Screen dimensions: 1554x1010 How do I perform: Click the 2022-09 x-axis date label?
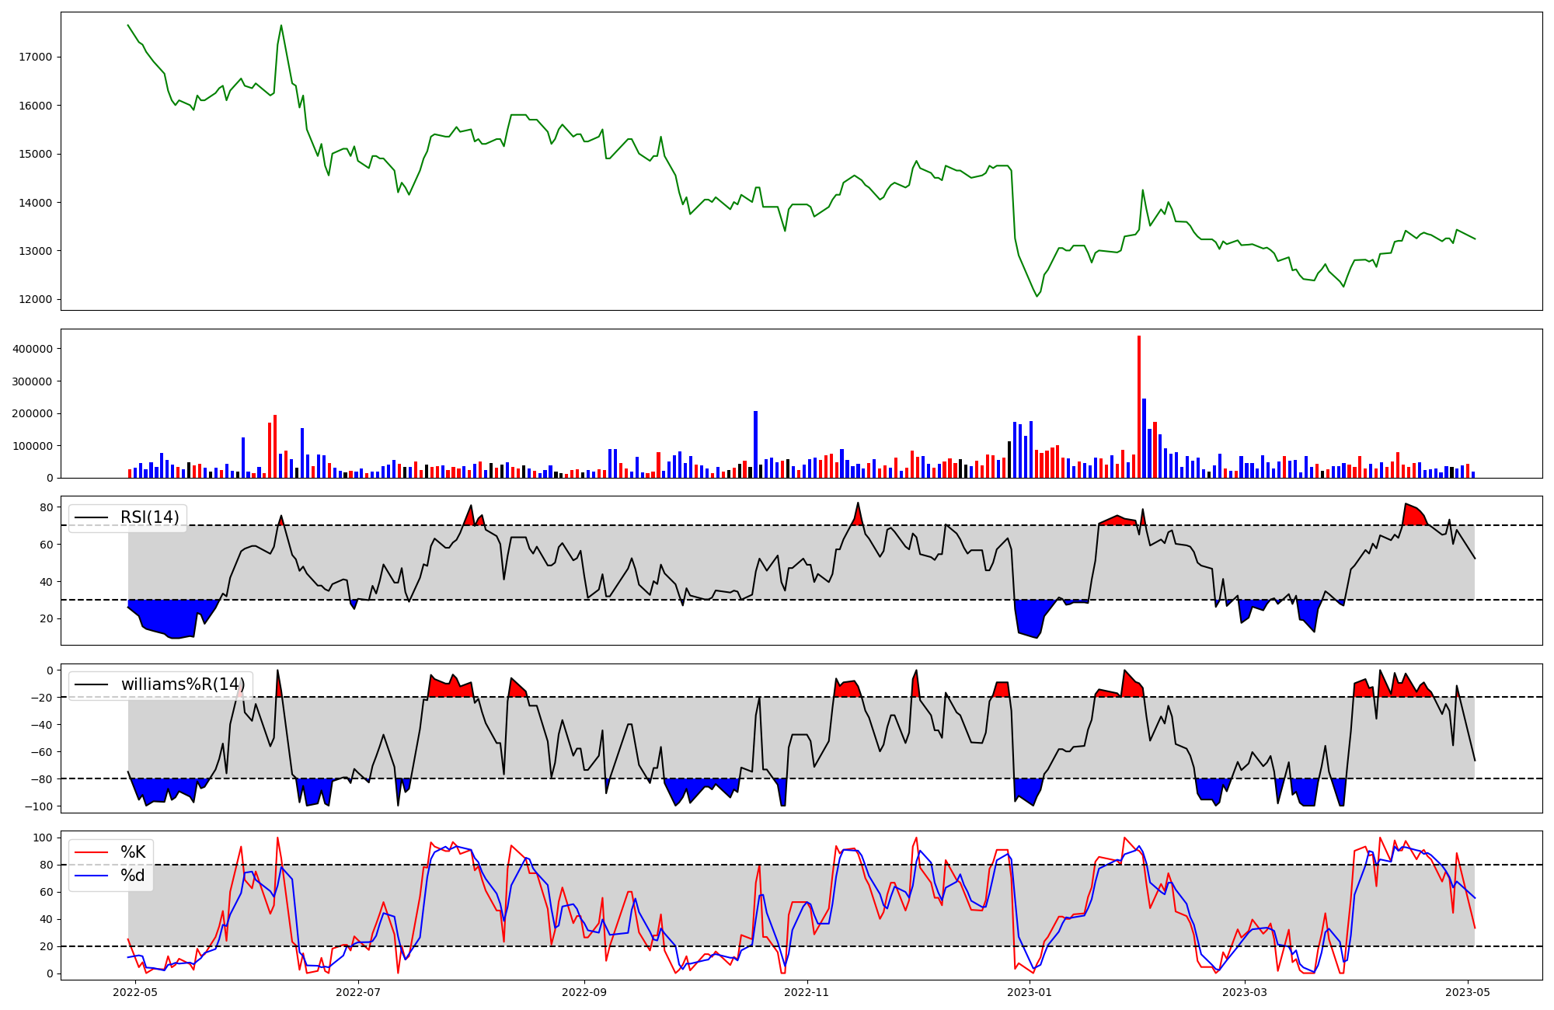[584, 992]
